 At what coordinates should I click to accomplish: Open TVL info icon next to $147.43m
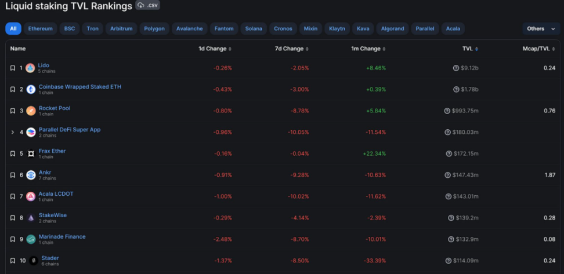coord(447,175)
